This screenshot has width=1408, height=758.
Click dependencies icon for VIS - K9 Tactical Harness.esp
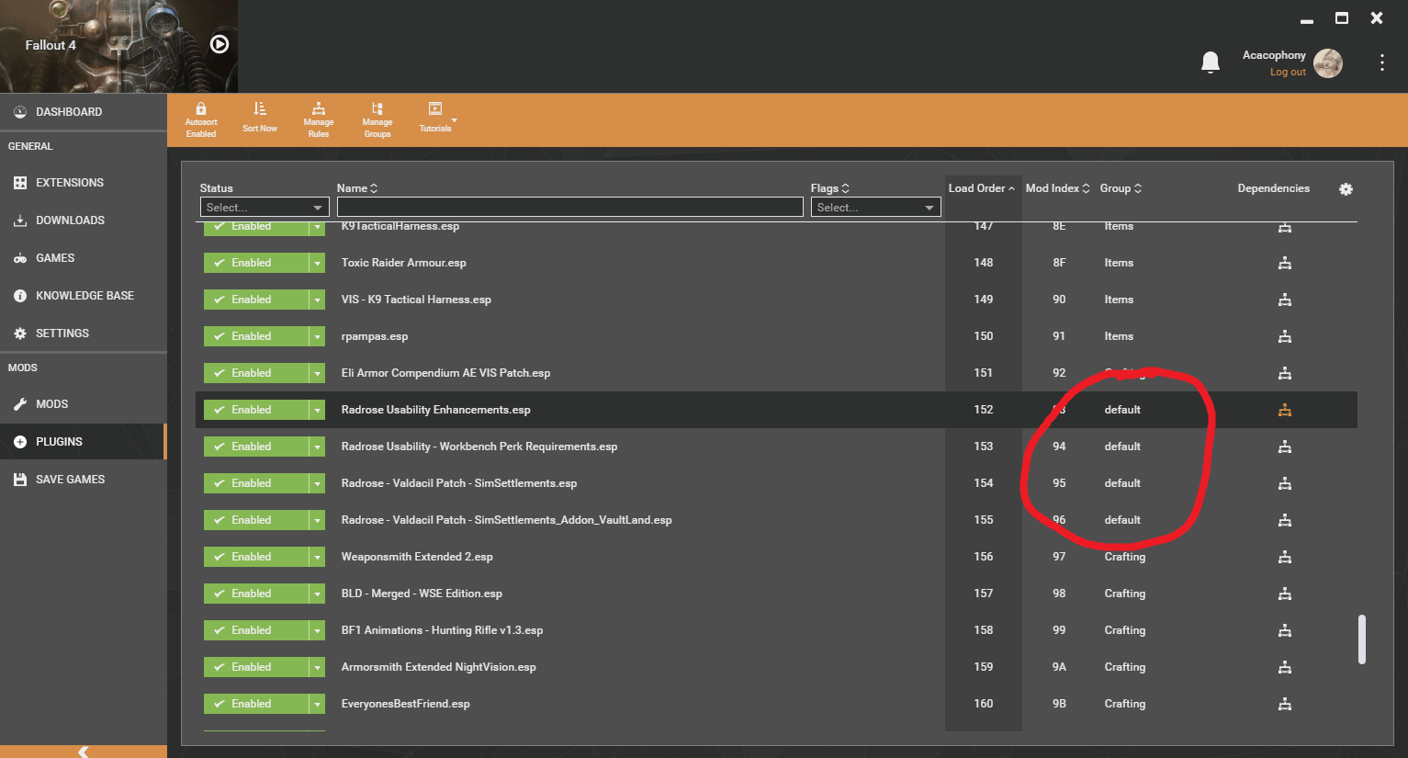pyautogui.click(x=1285, y=300)
